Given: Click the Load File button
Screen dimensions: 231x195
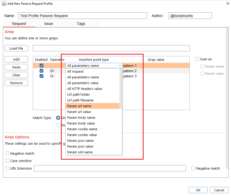Looking at the screenshot, I should click(x=16, y=48).
